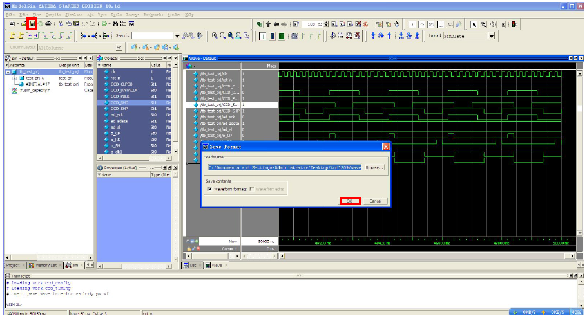
Task: Click the Cut scissors icon
Action: [60, 24]
